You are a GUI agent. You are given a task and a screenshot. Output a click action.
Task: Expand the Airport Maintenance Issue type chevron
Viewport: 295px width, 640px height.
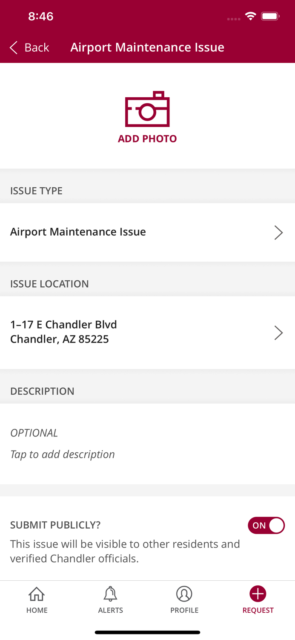tap(279, 232)
